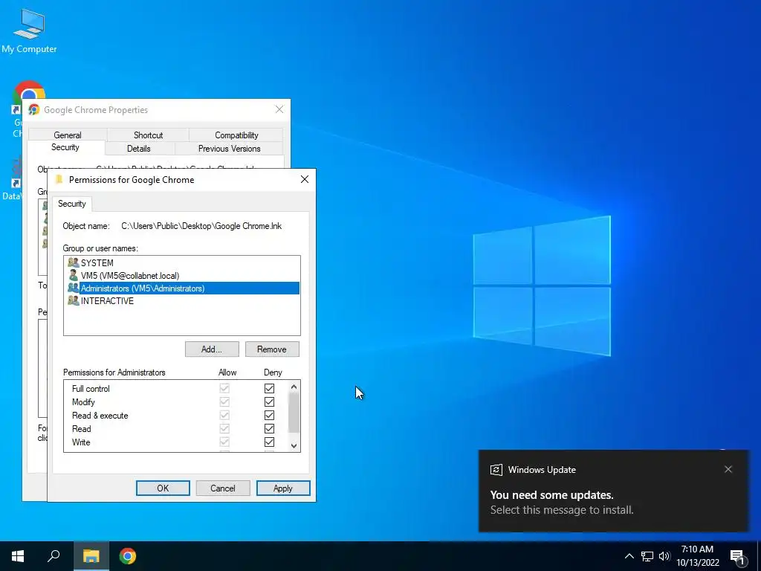Click Allow checkbox for Full control
The image size is (761, 571).
[x=224, y=388]
